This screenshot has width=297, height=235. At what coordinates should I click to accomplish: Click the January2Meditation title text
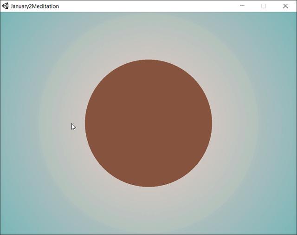(x=35, y=6)
